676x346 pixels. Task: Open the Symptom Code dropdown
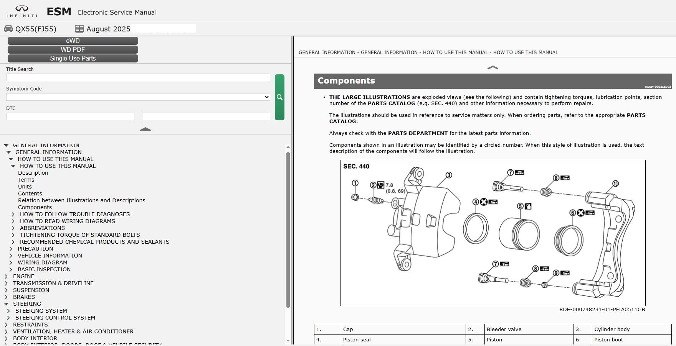click(138, 97)
